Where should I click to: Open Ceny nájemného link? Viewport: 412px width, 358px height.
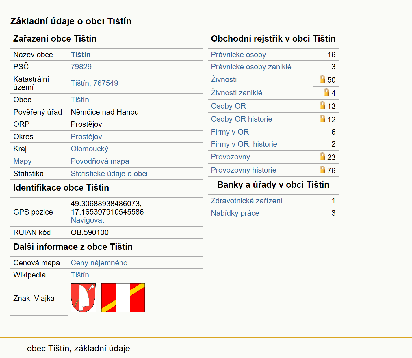pos(99,263)
